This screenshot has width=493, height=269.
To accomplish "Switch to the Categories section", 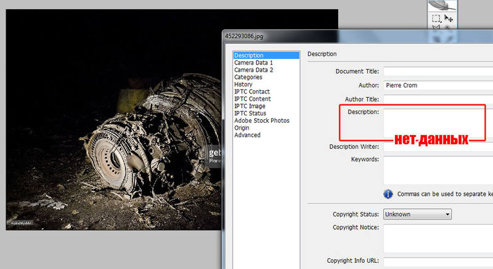I will pos(248,77).
